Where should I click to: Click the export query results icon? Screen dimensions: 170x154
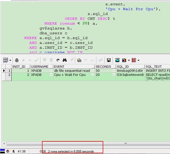pyautogui.click(x=117, y=60)
